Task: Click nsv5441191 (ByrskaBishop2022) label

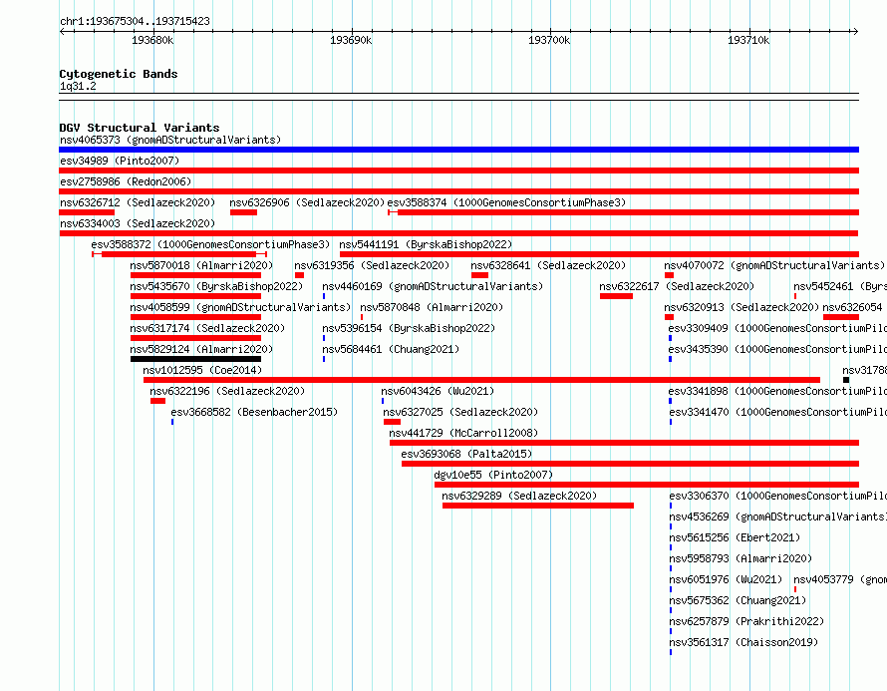Action: [x=426, y=244]
